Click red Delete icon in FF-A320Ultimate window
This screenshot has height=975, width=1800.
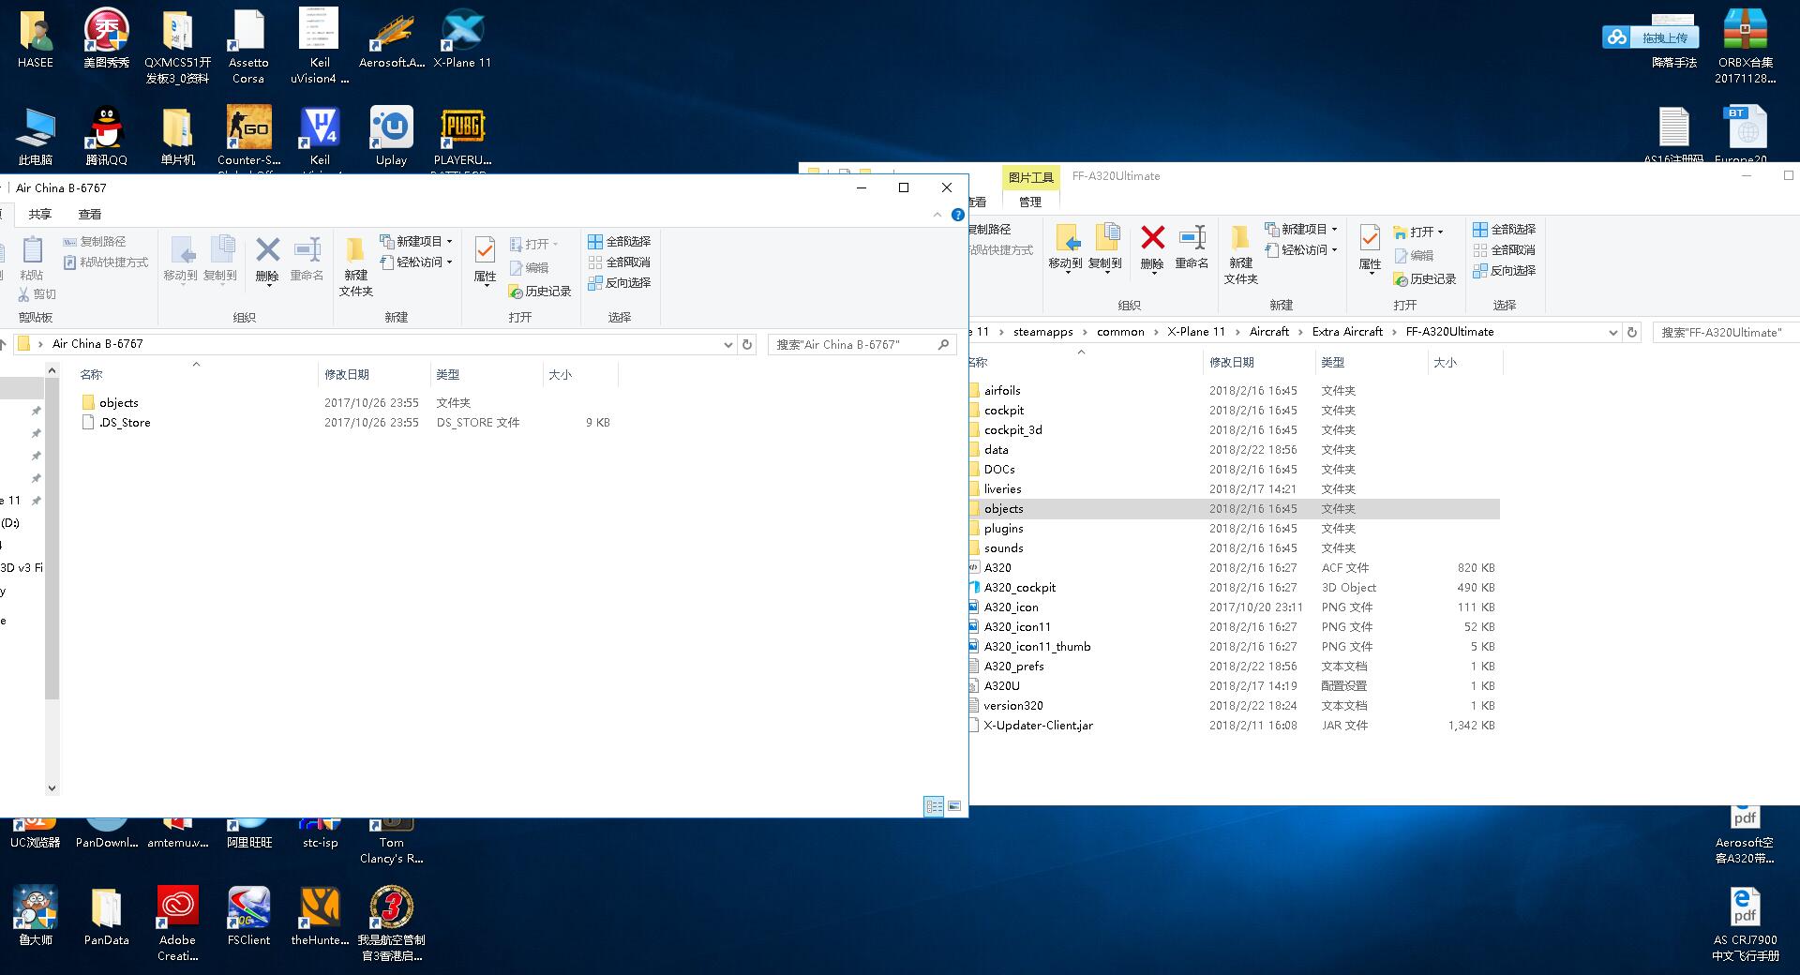pos(1152,238)
